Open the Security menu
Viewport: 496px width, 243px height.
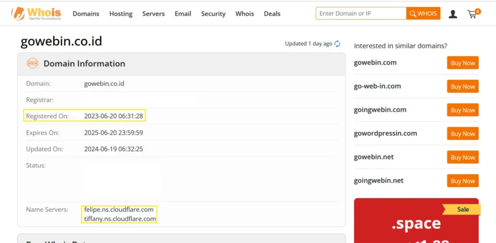[213, 14]
